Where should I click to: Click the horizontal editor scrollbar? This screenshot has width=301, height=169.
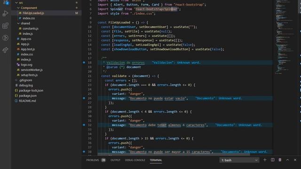(x=174, y=154)
